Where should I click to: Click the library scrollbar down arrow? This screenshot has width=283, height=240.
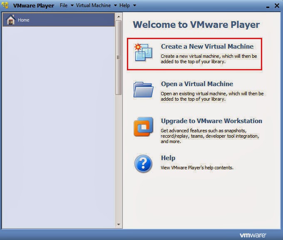point(119,225)
